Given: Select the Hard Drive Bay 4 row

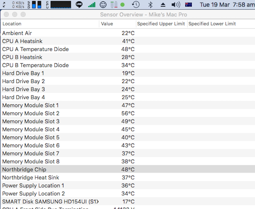Looking at the screenshot, I should (128, 97).
